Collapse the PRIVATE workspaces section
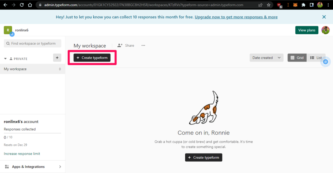The width and height of the screenshot is (333, 173). [x=5, y=59]
